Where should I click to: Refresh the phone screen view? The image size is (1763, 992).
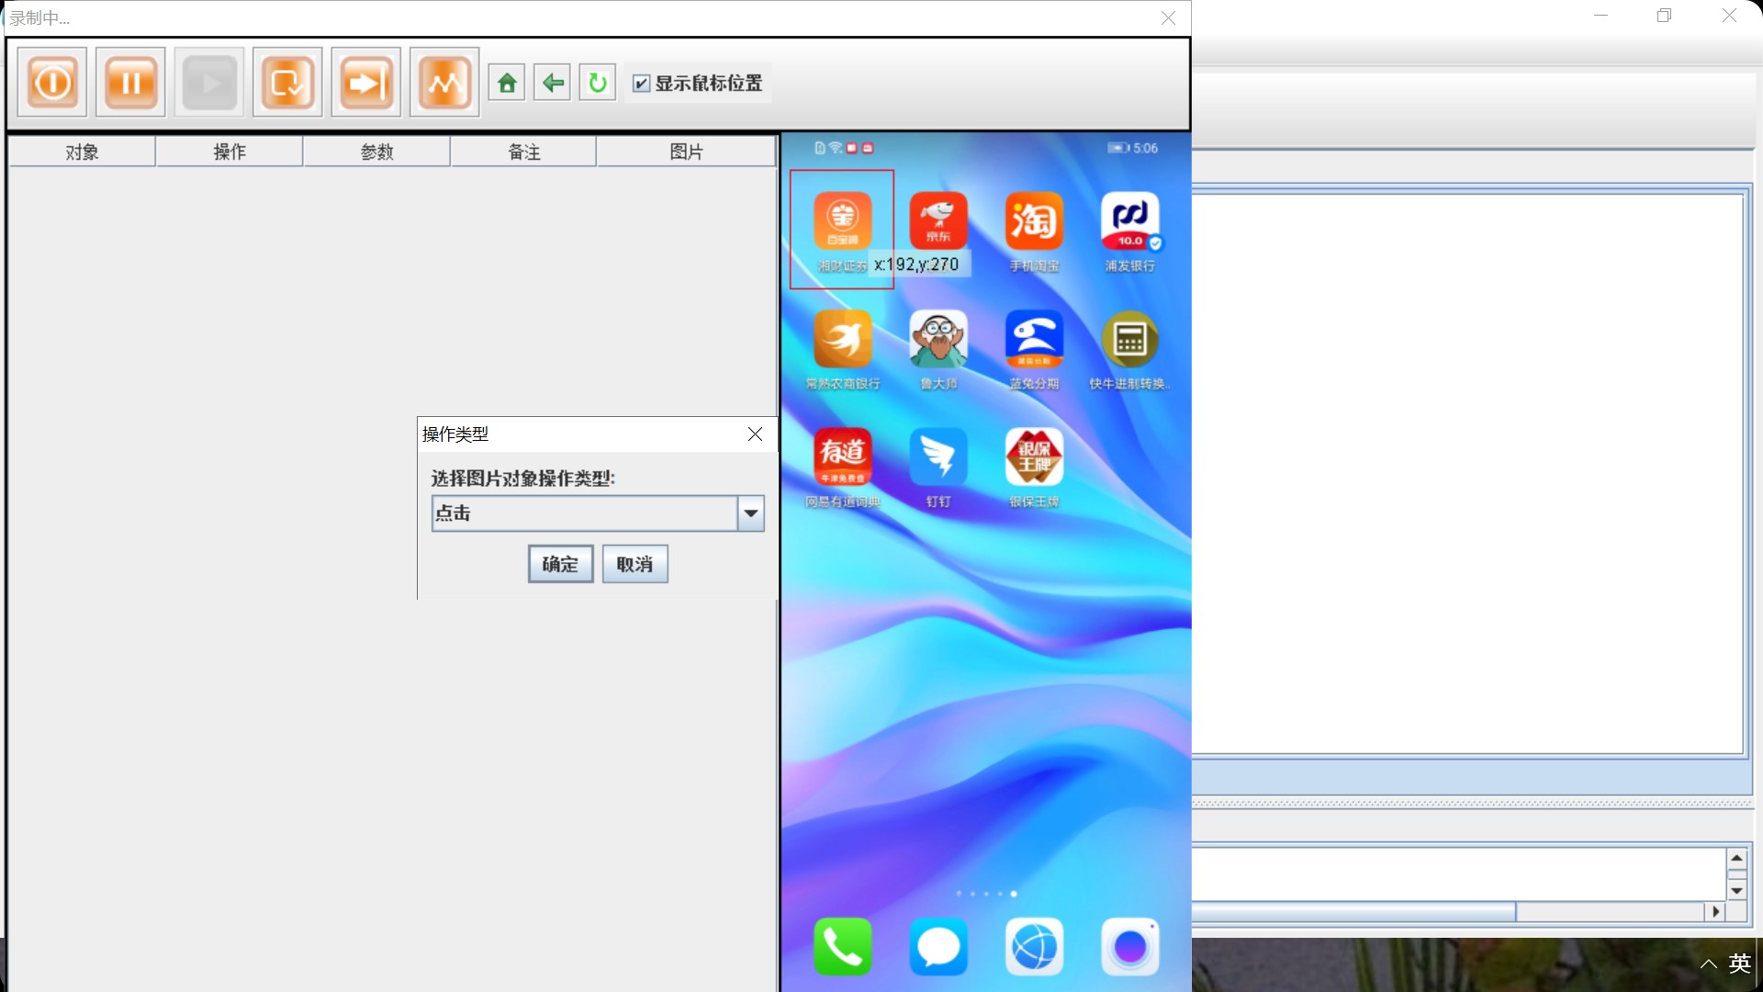tap(597, 82)
